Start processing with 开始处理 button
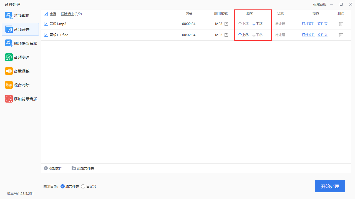355x199 pixels. pyautogui.click(x=330, y=186)
